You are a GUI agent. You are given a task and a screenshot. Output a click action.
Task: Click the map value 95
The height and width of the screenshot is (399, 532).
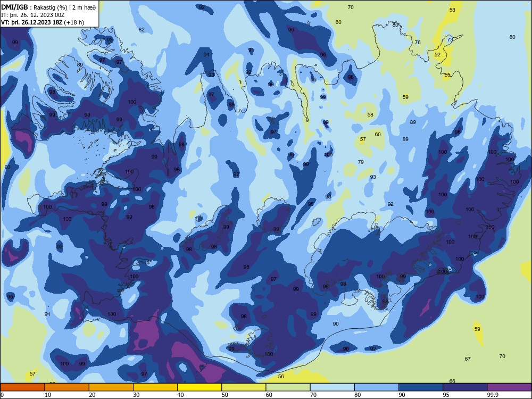311,204
